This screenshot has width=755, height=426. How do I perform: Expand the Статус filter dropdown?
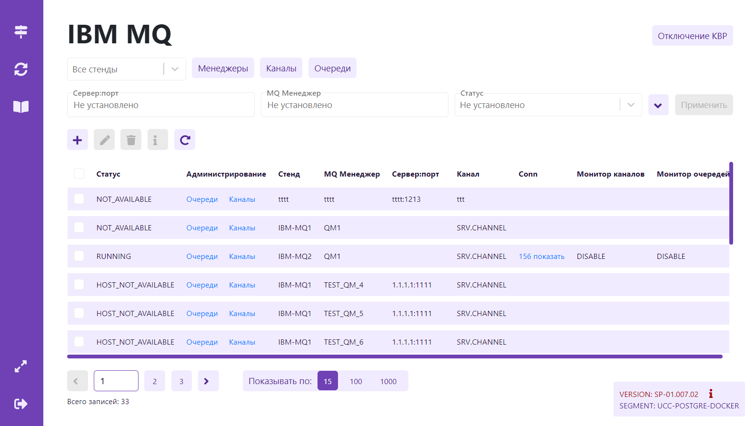631,105
